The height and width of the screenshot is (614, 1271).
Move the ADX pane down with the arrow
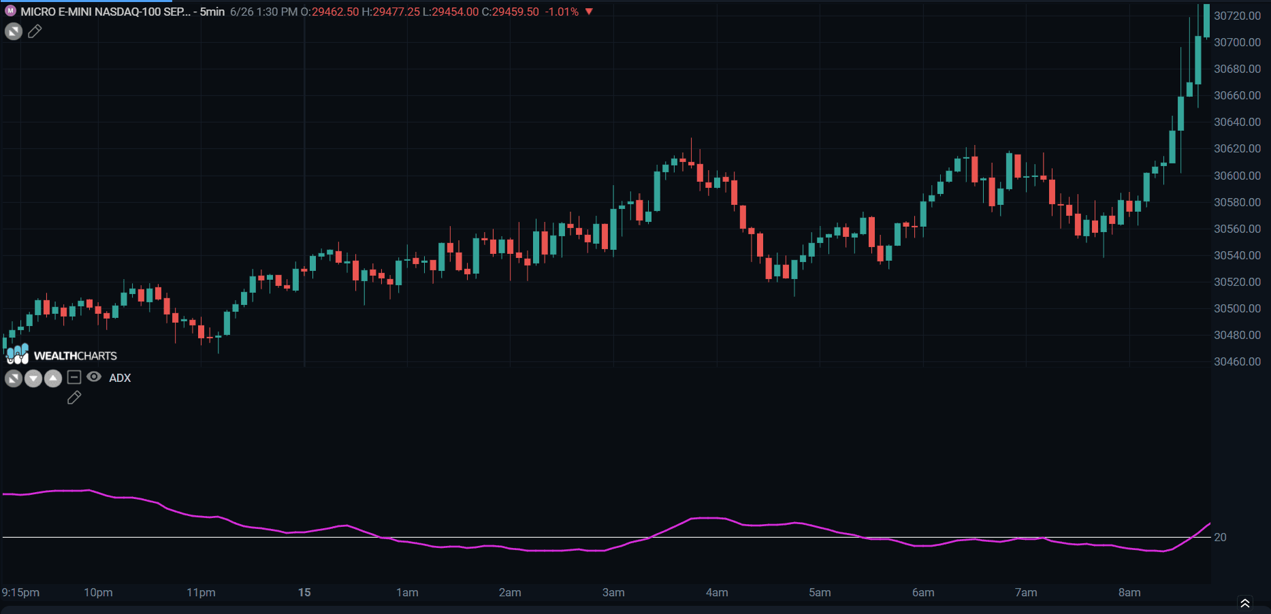(33, 378)
